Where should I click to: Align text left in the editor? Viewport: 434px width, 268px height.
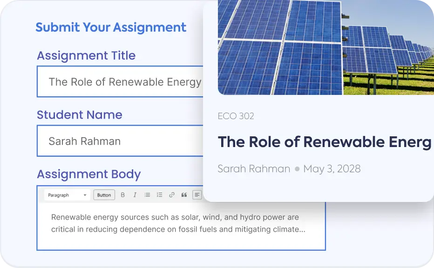[197, 195]
